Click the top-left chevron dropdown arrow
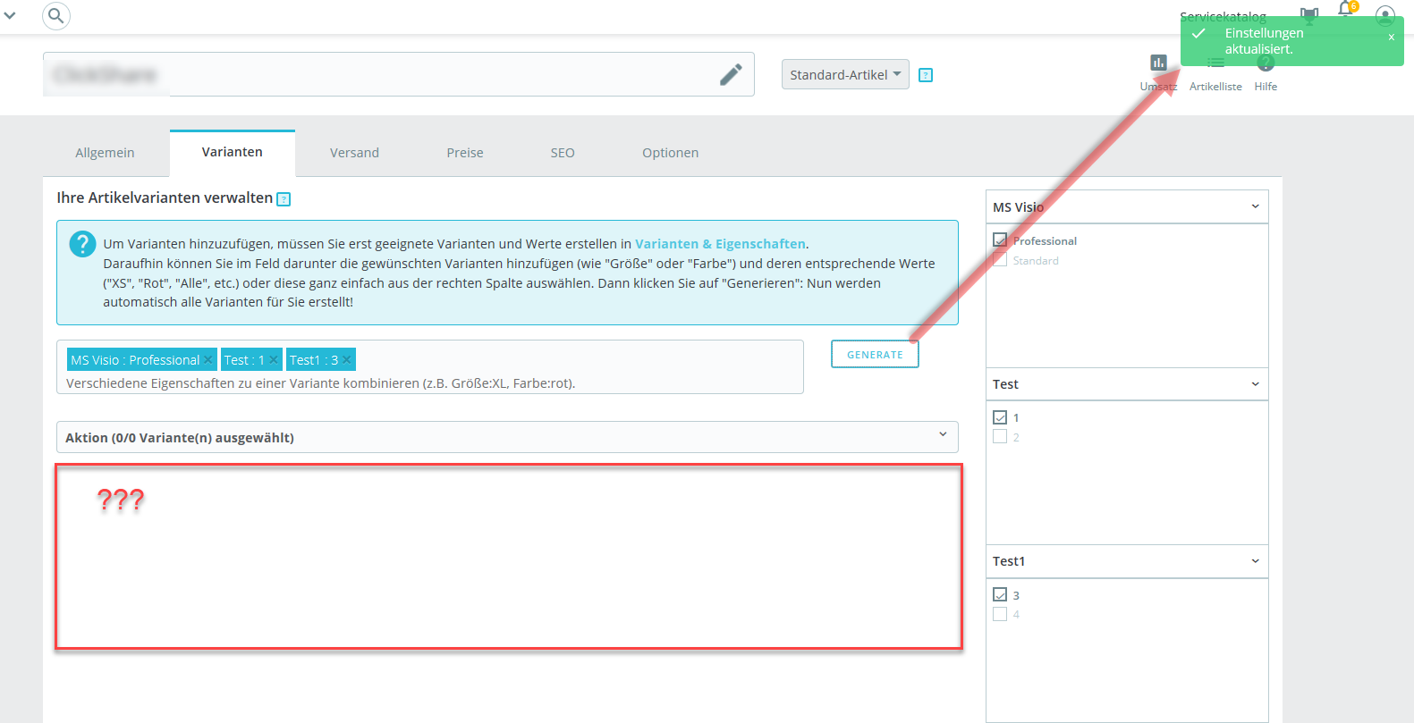 10,15
